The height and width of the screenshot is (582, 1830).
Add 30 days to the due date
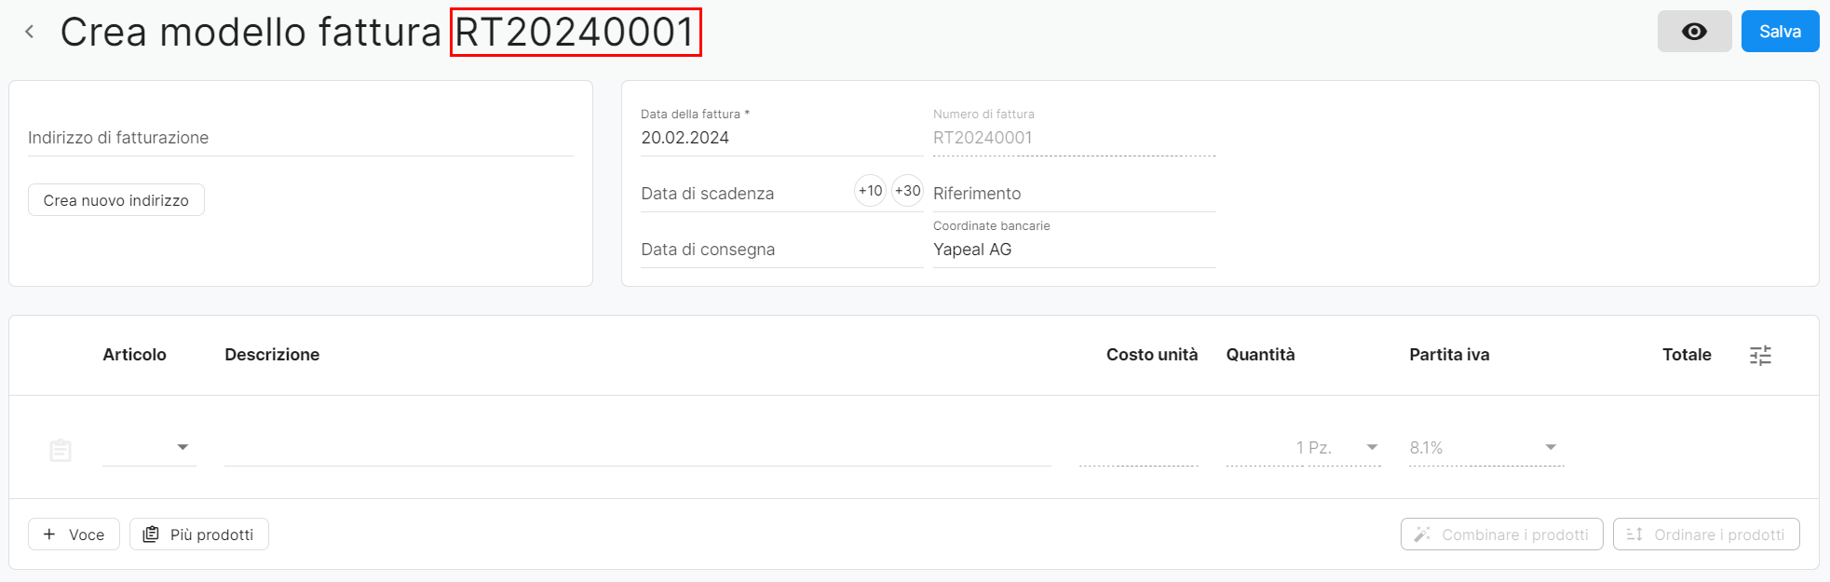[907, 191]
